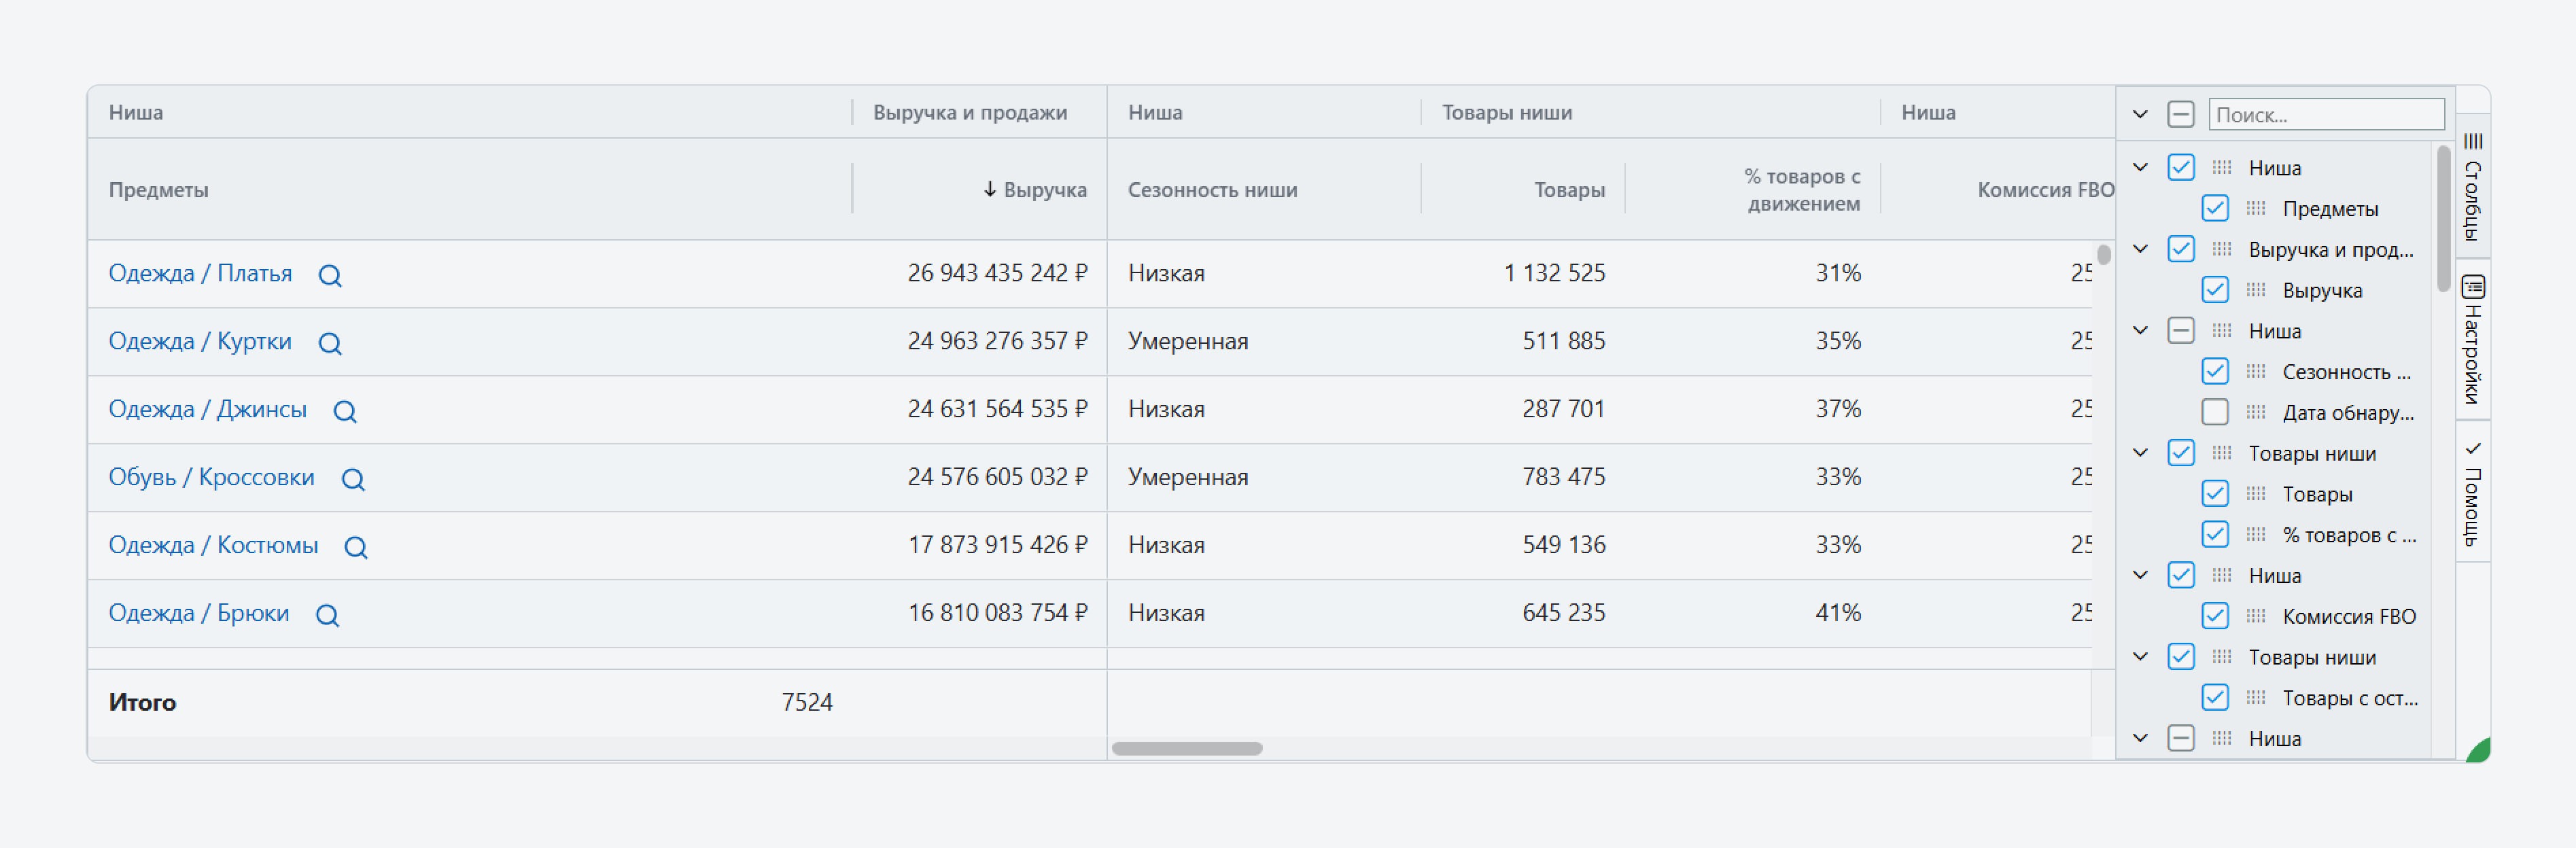Open the Одежда / Костюмы niche link

213,545
